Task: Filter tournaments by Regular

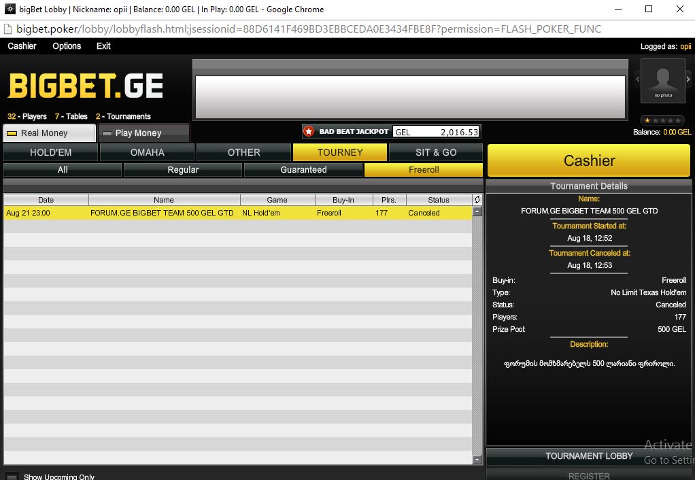Action: [183, 170]
